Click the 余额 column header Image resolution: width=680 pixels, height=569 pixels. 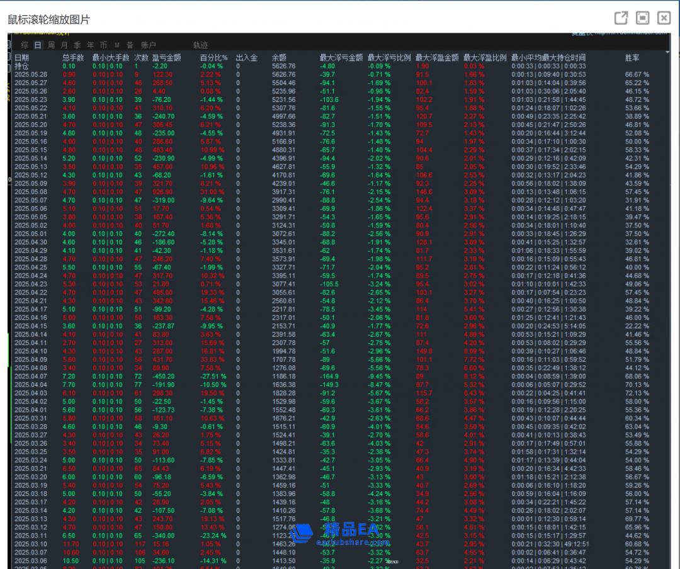279,58
